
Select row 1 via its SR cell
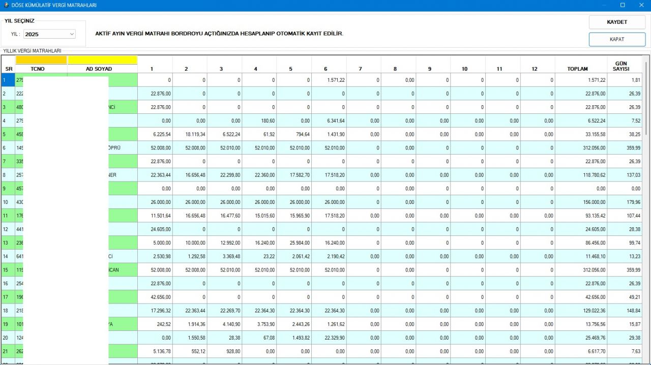tap(8, 80)
